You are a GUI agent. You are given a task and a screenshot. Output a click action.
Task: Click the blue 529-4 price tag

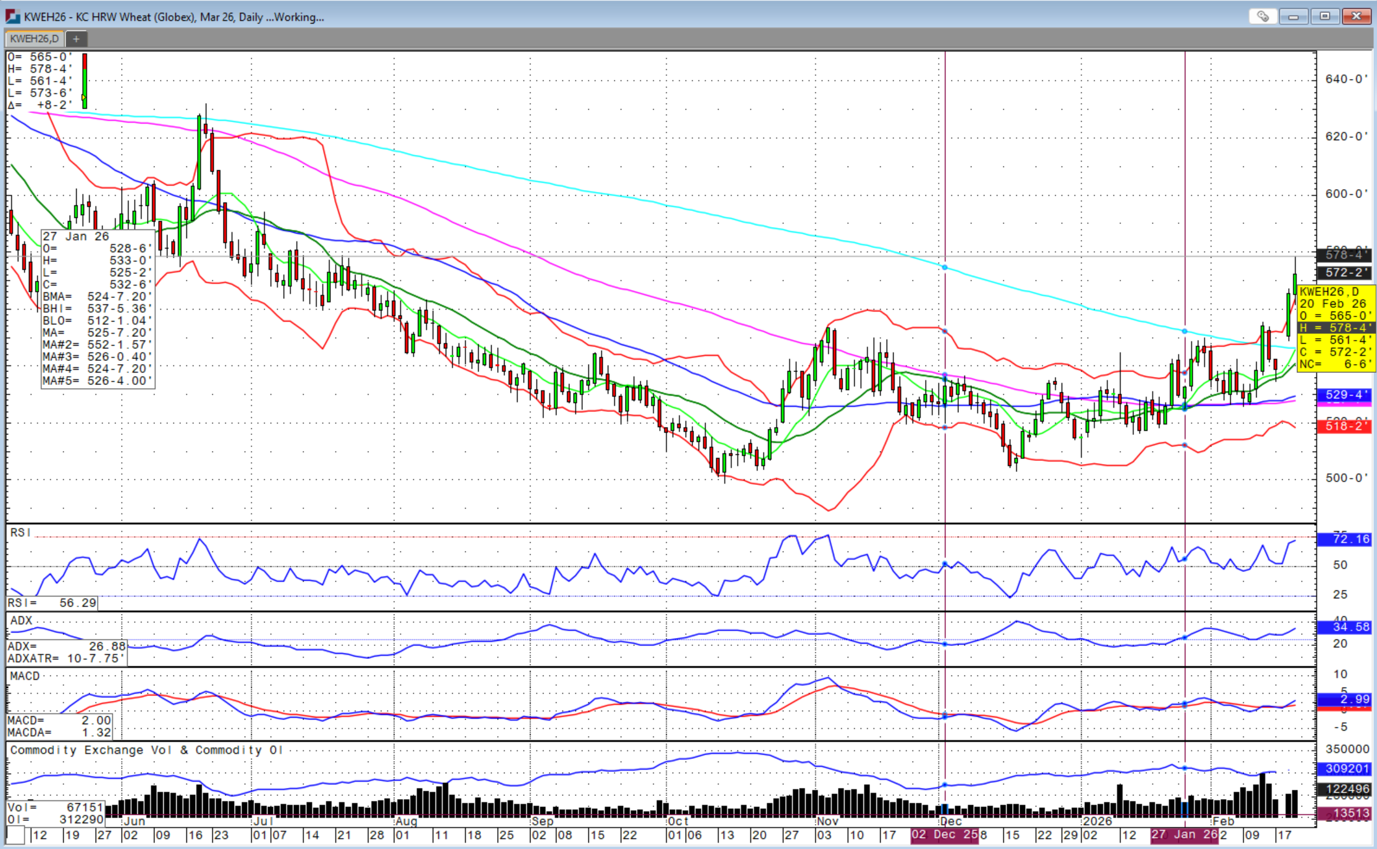(1344, 395)
